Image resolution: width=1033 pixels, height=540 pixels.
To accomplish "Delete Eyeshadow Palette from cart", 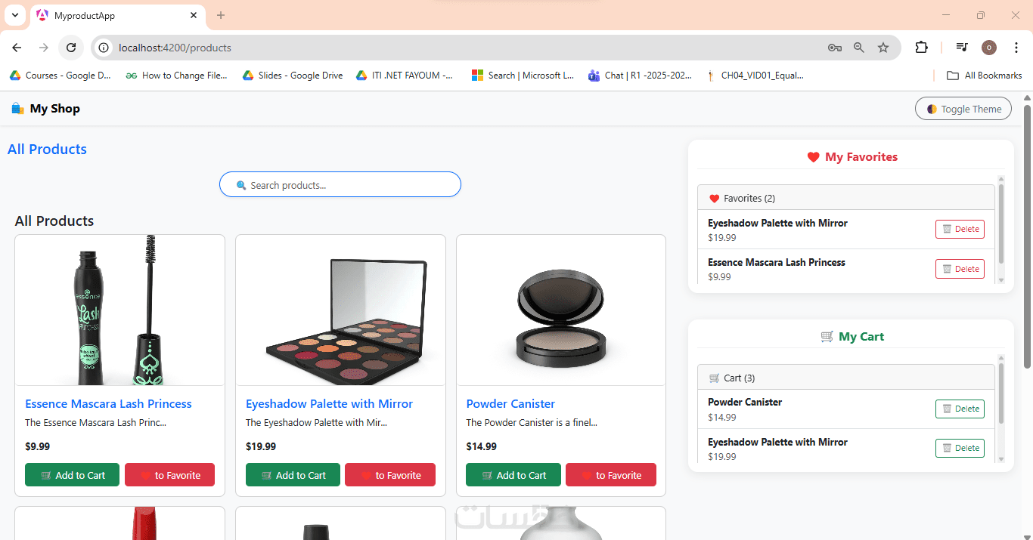I will click(960, 448).
